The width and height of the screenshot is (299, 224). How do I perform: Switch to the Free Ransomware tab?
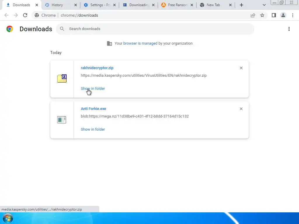tap(177, 5)
